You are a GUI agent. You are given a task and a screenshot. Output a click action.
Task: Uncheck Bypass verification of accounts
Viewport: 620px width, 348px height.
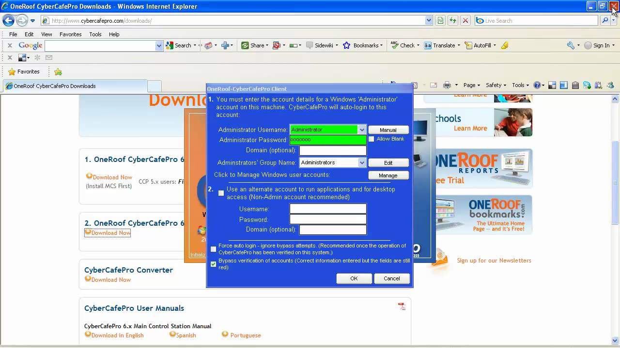tap(213, 264)
